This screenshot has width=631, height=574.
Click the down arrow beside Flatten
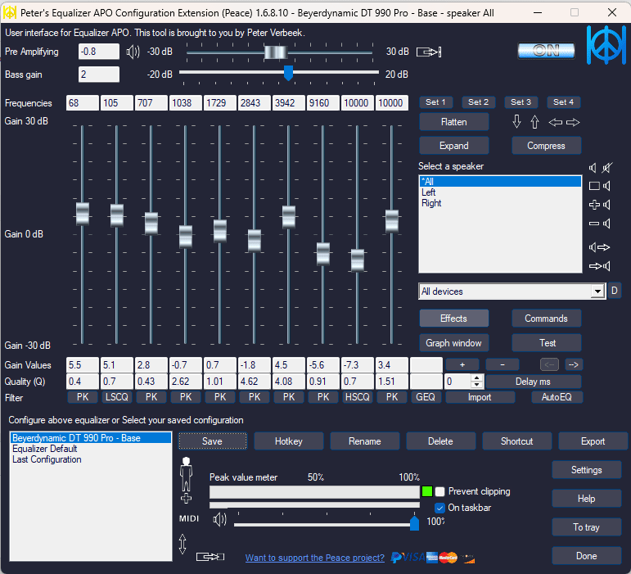[516, 121]
